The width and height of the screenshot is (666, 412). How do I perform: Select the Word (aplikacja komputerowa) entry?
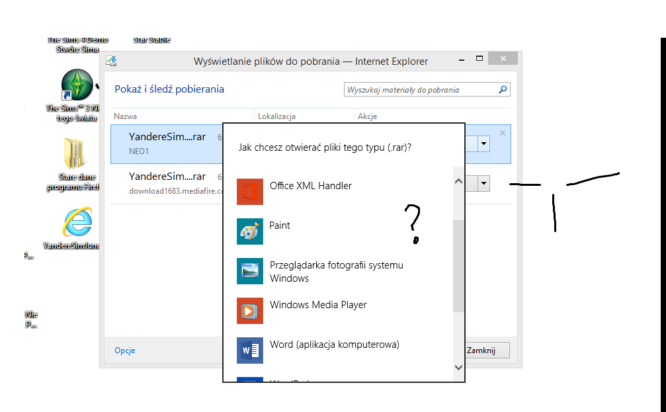pos(334,345)
